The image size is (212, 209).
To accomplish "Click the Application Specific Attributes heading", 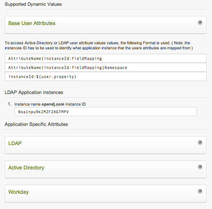I will [36, 124].
